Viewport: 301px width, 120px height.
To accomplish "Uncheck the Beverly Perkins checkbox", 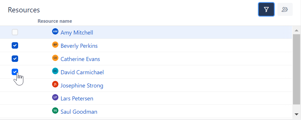I will coord(15,45).
